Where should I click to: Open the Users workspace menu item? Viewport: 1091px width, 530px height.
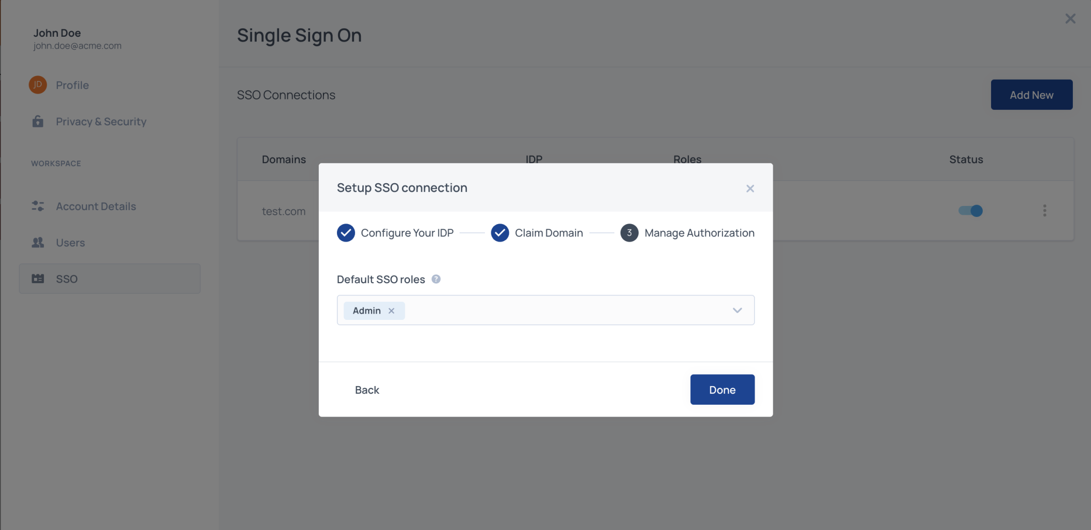click(70, 242)
